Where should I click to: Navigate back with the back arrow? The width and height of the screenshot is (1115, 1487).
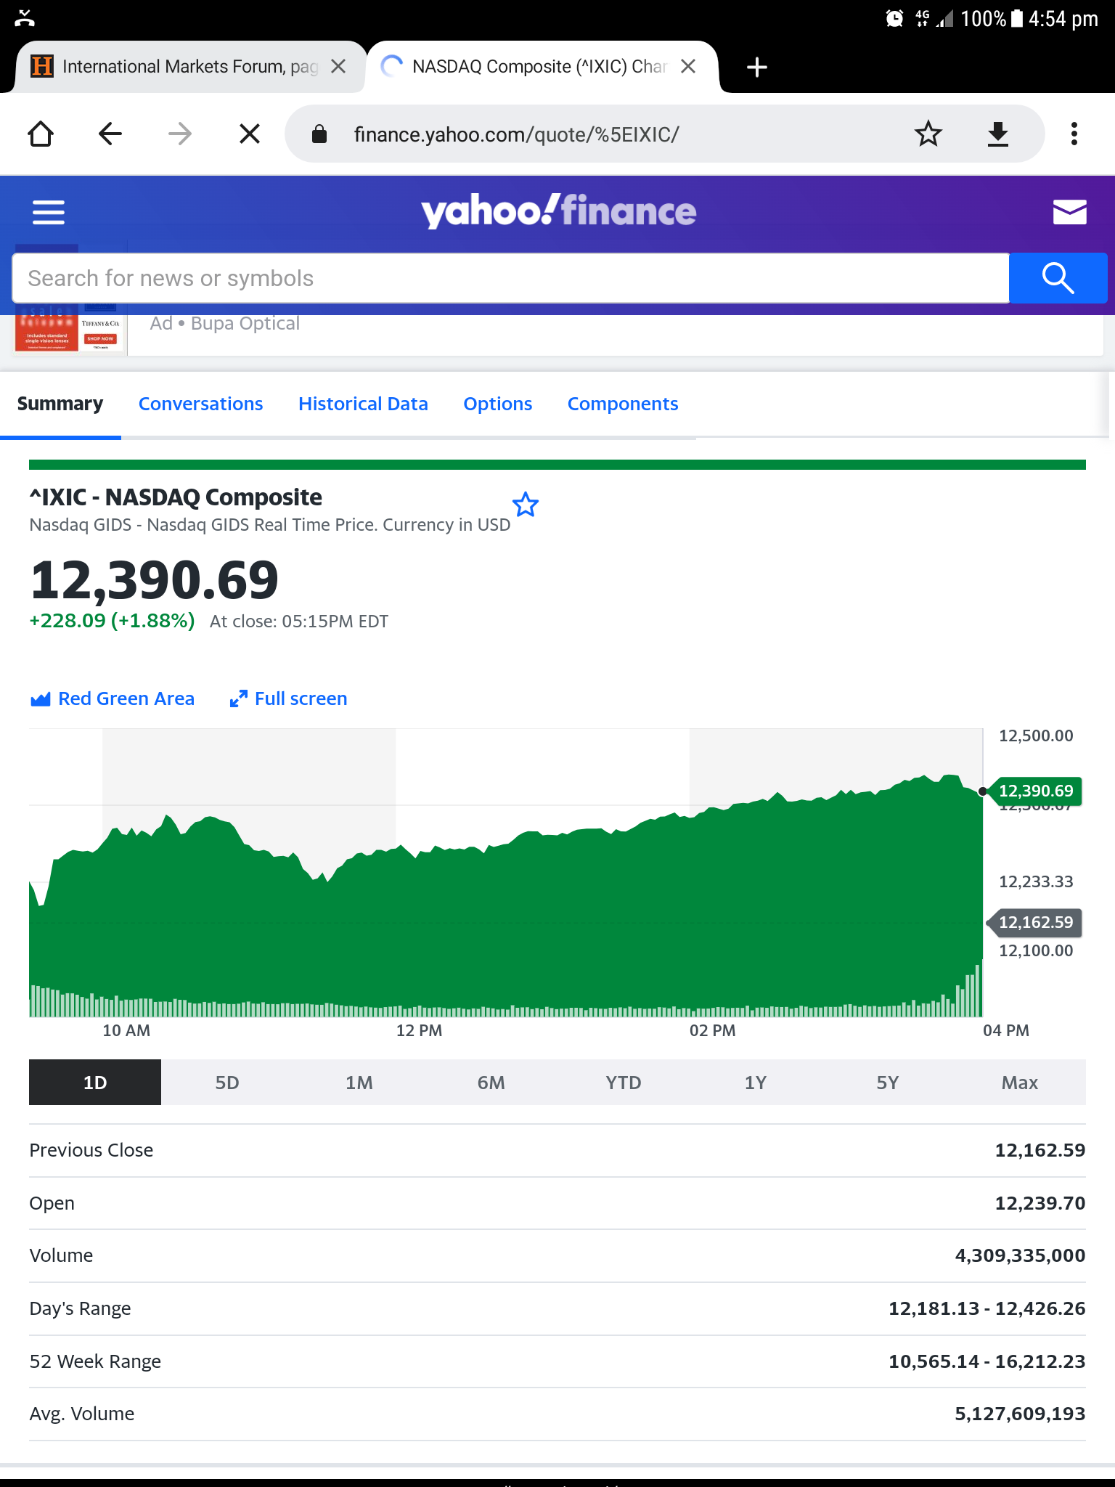[x=110, y=134]
